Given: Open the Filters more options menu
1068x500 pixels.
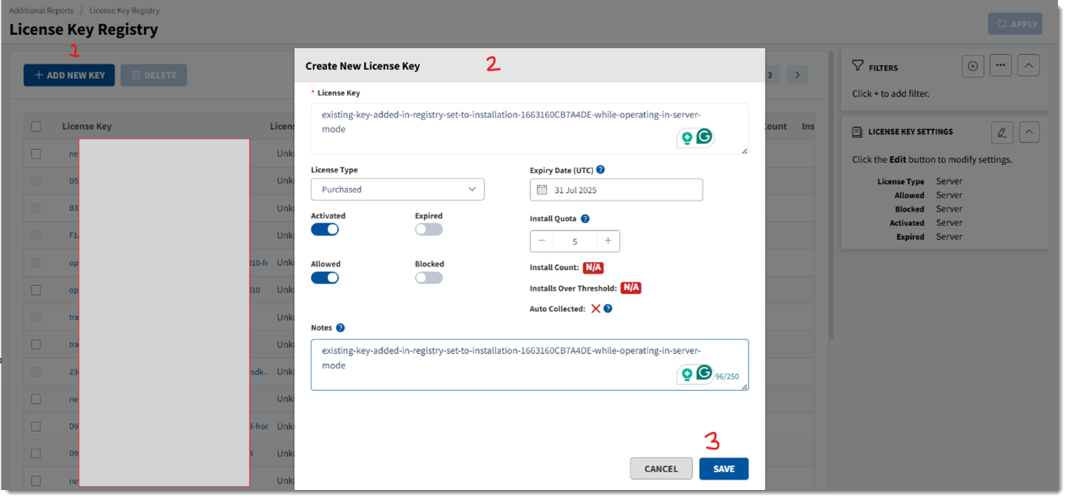Looking at the screenshot, I should coord(1001,66).
